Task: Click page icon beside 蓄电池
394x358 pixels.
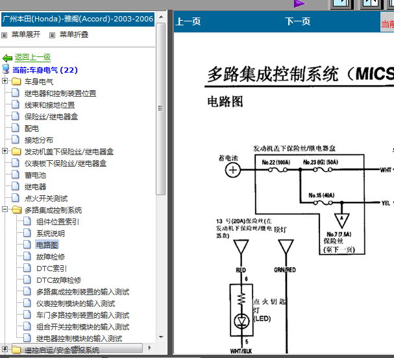Action: click(16, 174)
